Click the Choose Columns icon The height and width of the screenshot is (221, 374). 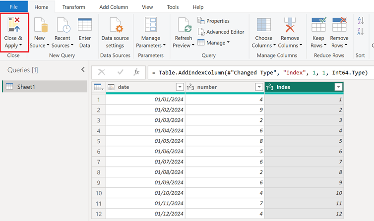[x=263, y=26]
